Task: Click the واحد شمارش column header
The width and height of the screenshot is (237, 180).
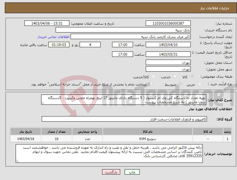Action: click(87, 132)
